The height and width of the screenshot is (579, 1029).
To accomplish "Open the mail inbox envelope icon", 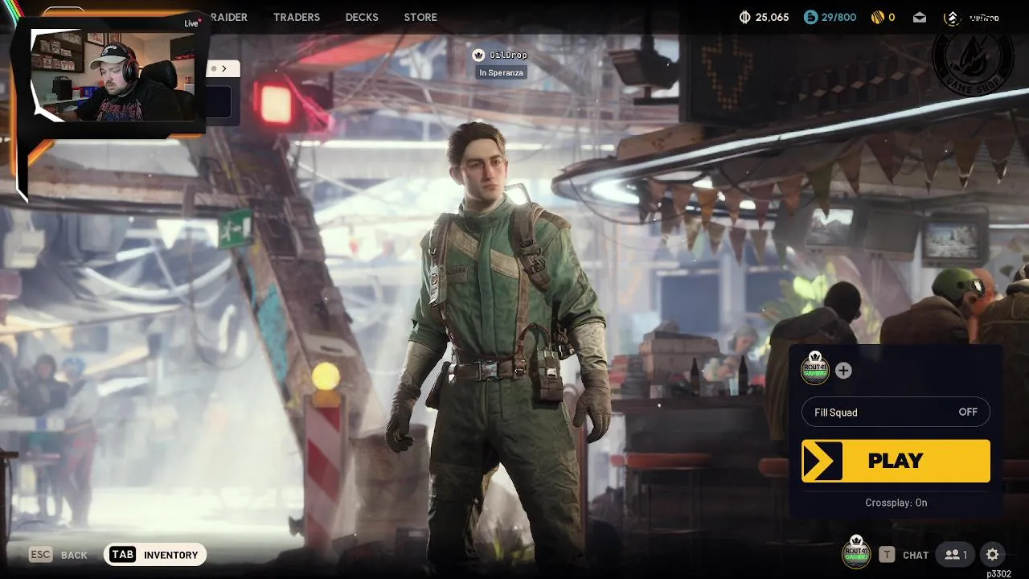I will tap(920, 17).
